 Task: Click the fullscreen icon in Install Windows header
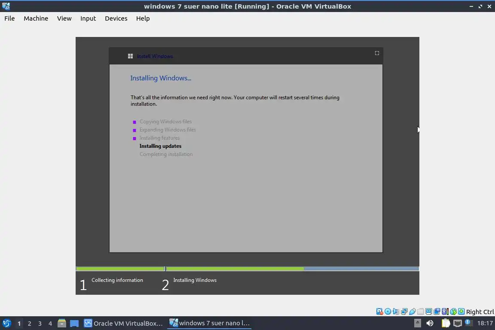point(377,53)
